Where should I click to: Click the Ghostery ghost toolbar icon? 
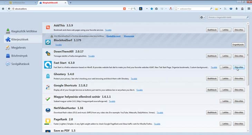(x=242, y=9)
